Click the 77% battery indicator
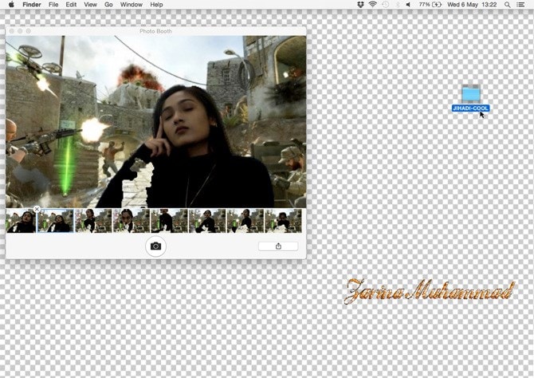 tap(430, 5)
